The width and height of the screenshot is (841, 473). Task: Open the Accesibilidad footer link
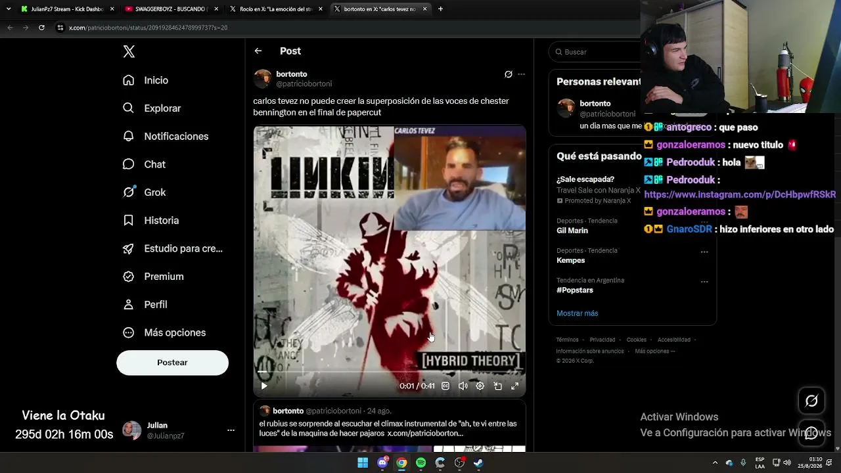click(x=674, y=340)
